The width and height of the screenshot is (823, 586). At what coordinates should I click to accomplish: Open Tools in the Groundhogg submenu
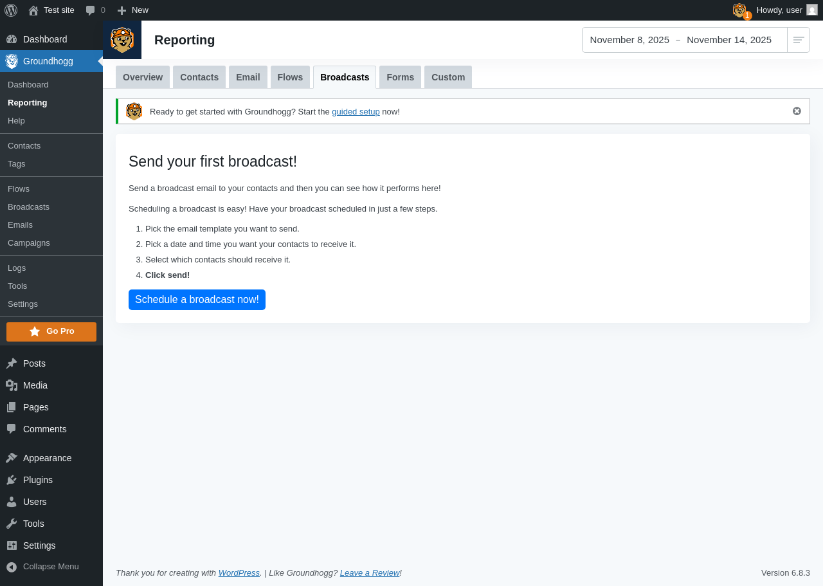(17, 286)
